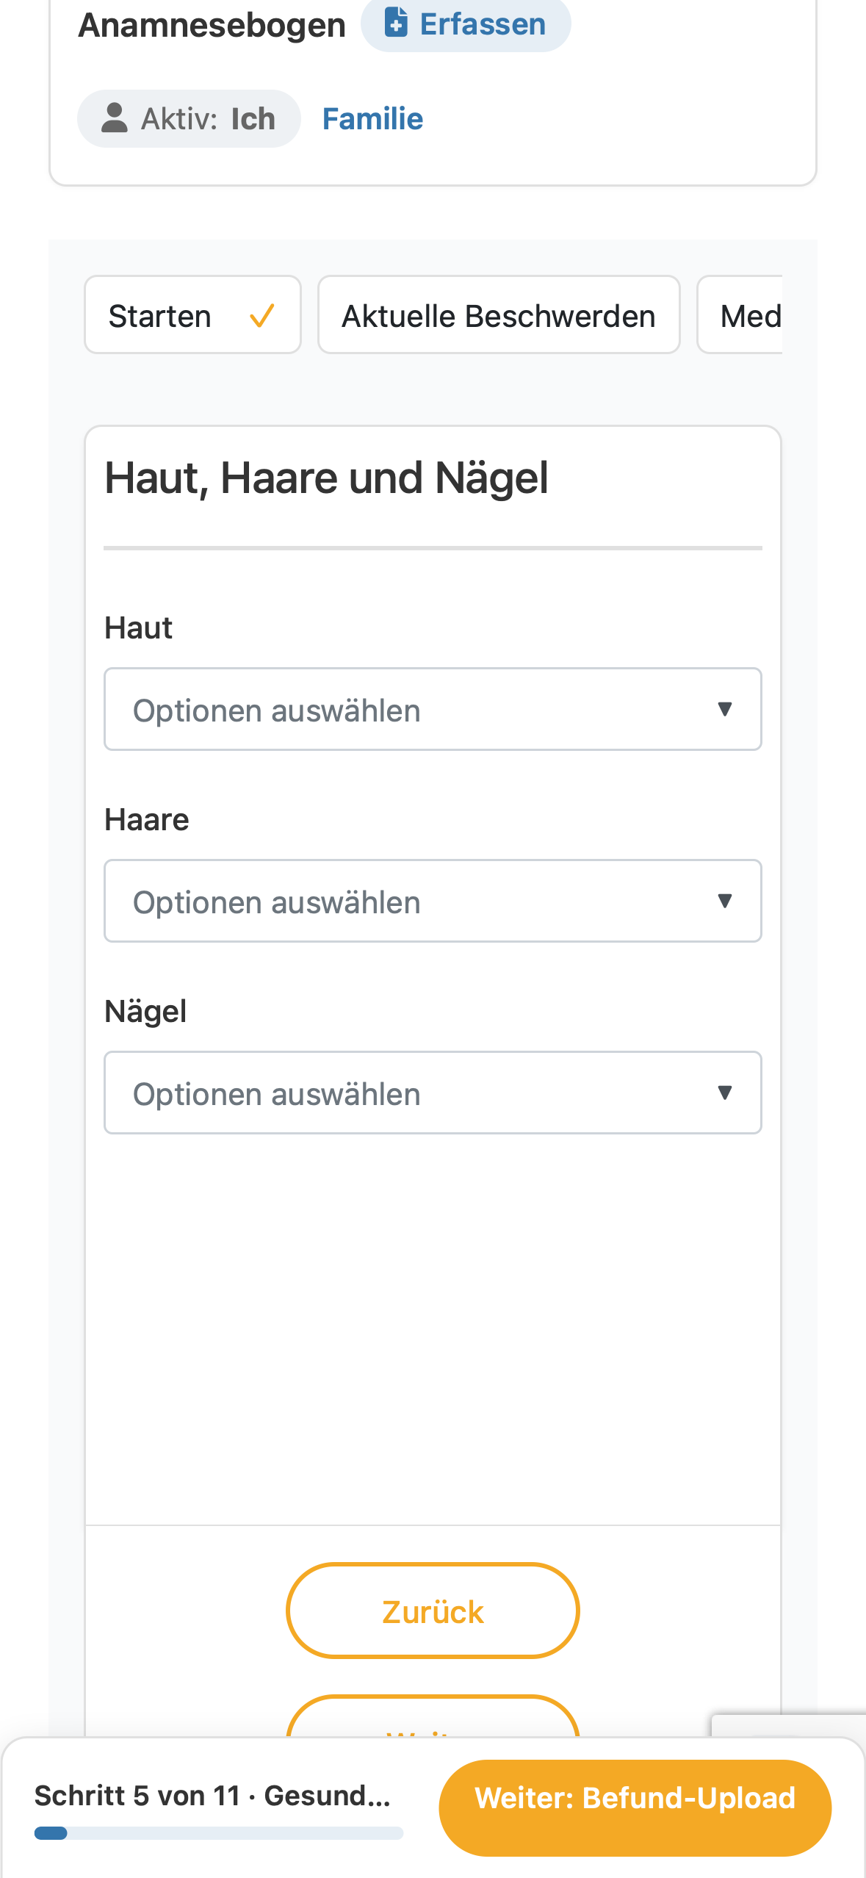Click the Schritt 5 von 11 label
Image resolution: width=866 pixels, height=1878 pixels.
[212, 1796]
